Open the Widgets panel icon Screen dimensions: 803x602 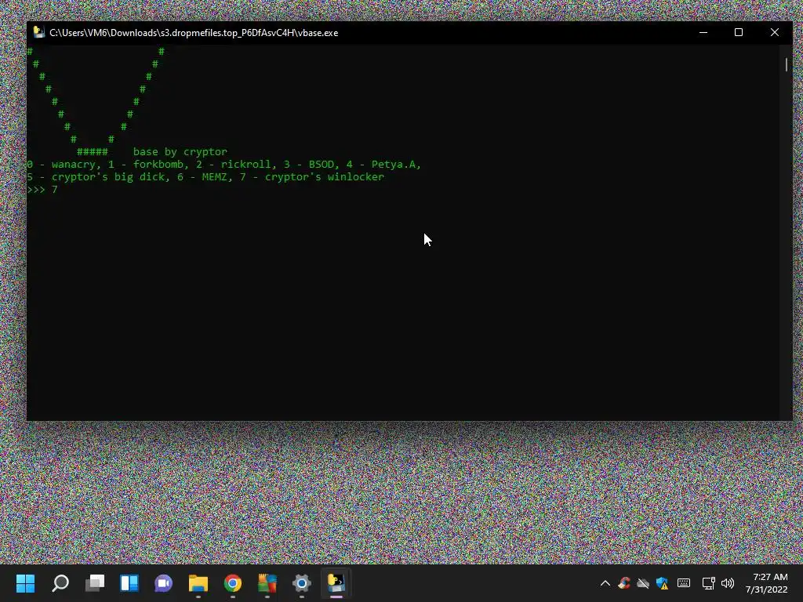coord(129,582)
